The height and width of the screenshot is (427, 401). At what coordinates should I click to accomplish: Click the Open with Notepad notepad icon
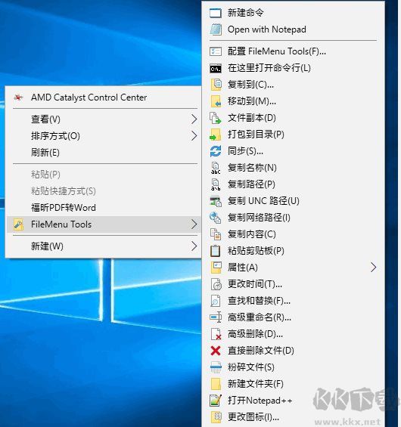[x=216, y=29]
